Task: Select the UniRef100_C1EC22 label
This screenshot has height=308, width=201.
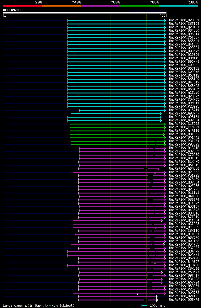Action: point(184,124)
